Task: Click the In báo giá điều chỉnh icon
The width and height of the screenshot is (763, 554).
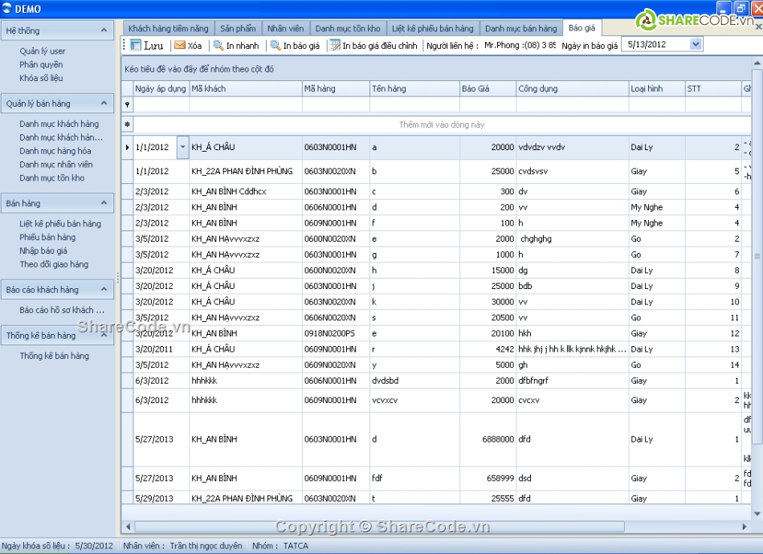Action: click(x=335, y=45)
